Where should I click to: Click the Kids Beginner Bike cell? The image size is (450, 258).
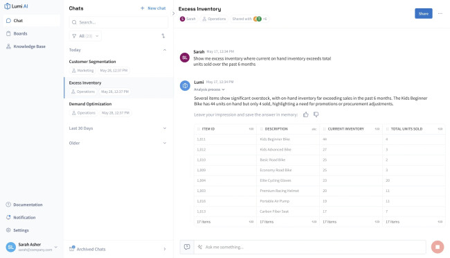coord(288,139)
